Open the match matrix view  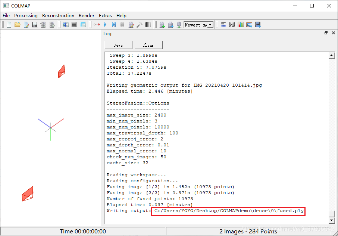[x=232, y=24]
